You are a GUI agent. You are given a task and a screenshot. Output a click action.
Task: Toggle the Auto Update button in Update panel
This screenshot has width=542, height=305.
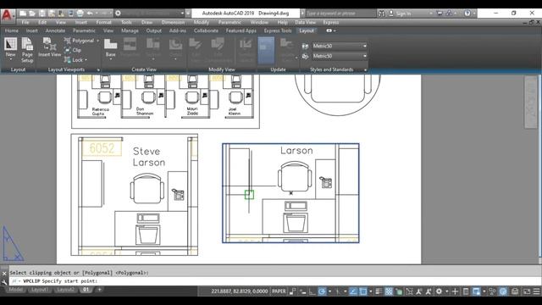coord(266,50)
